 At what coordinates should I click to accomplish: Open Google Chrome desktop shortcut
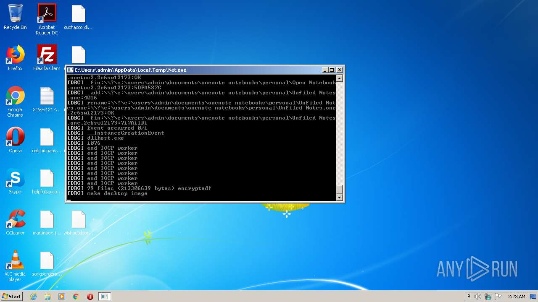click(15, 102)
